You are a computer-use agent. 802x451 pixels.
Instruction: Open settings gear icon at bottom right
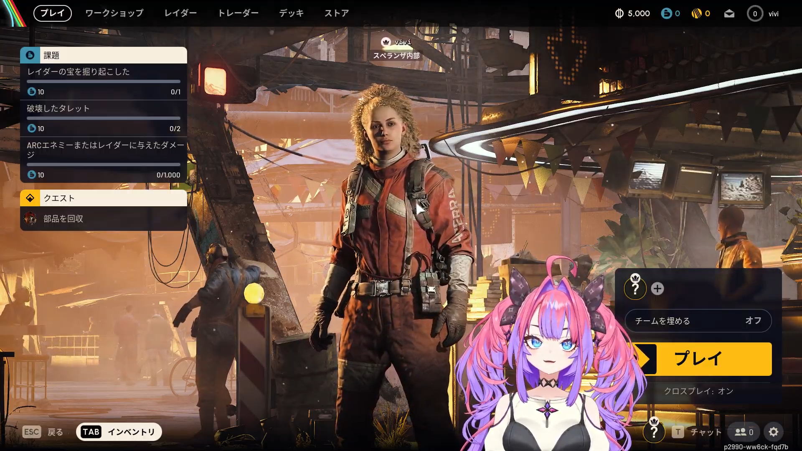click(773, 432)
